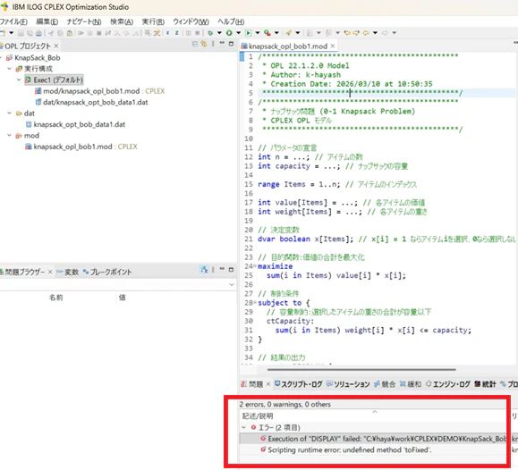Switch to the スクリプト・ログ tab
Image resolution: width=518 pixels, height=470 pixels.
[298, 384]
